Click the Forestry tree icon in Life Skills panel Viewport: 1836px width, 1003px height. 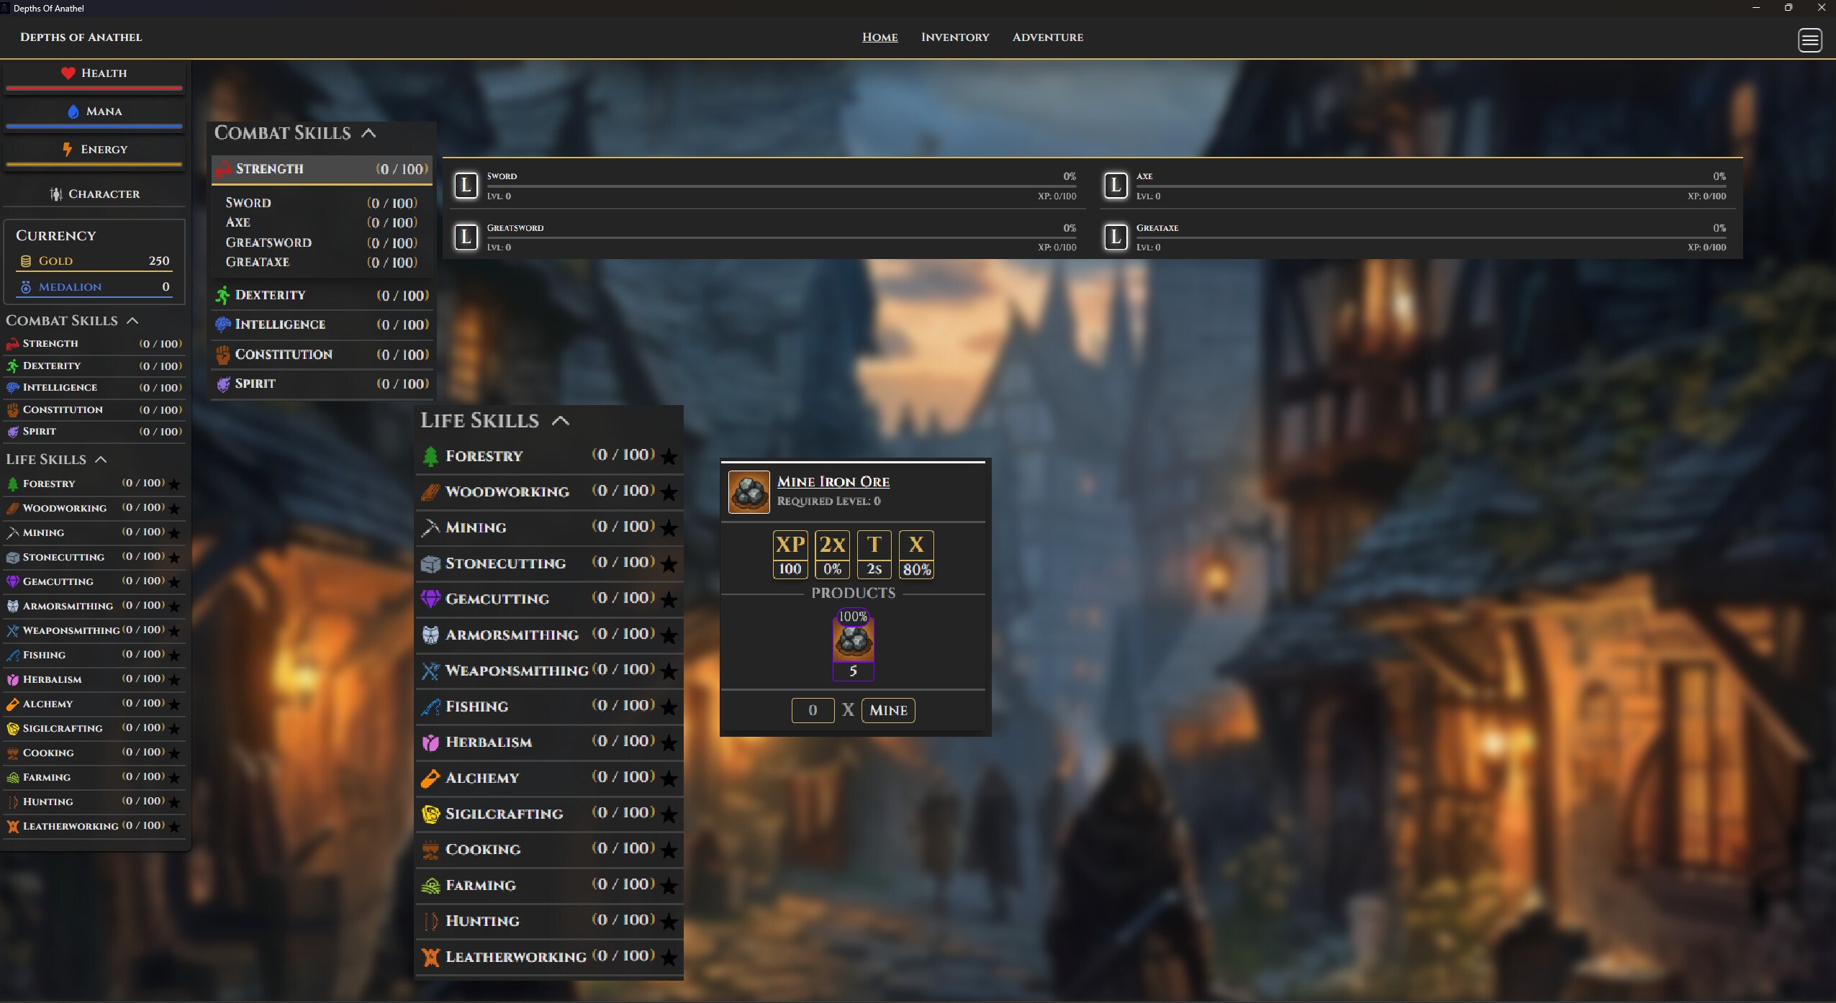(x=430, y=455)
